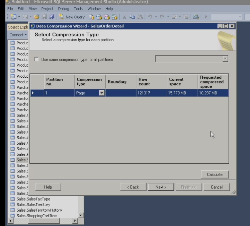This screenshot has width=250, height=226.
Task: Click the Compression type column header
Action: click(90, 82)
